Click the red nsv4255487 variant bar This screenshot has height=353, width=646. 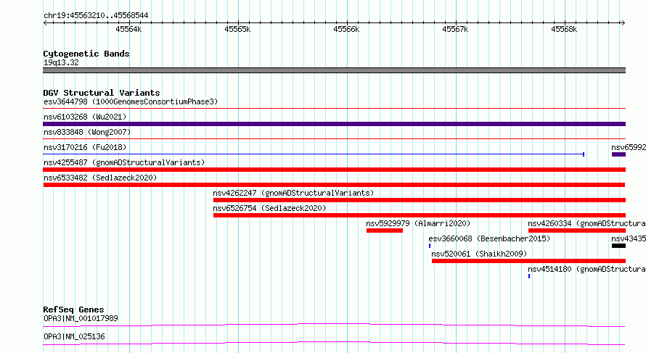click(334, 170)
